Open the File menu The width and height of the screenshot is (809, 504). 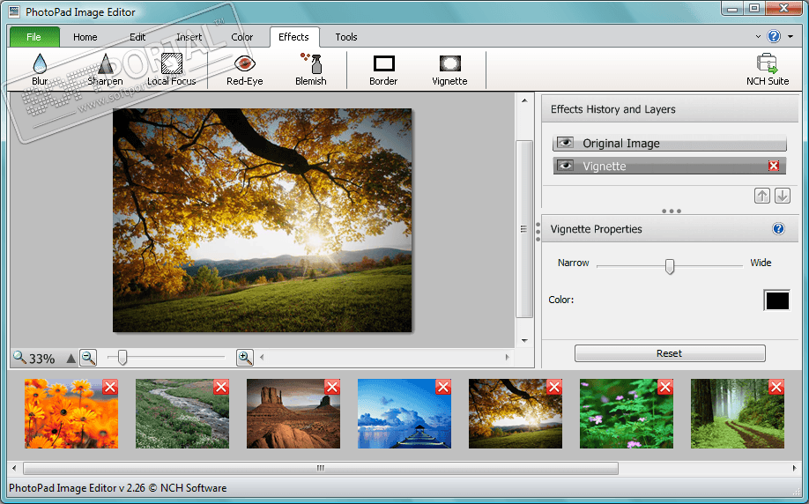point(34,37)
